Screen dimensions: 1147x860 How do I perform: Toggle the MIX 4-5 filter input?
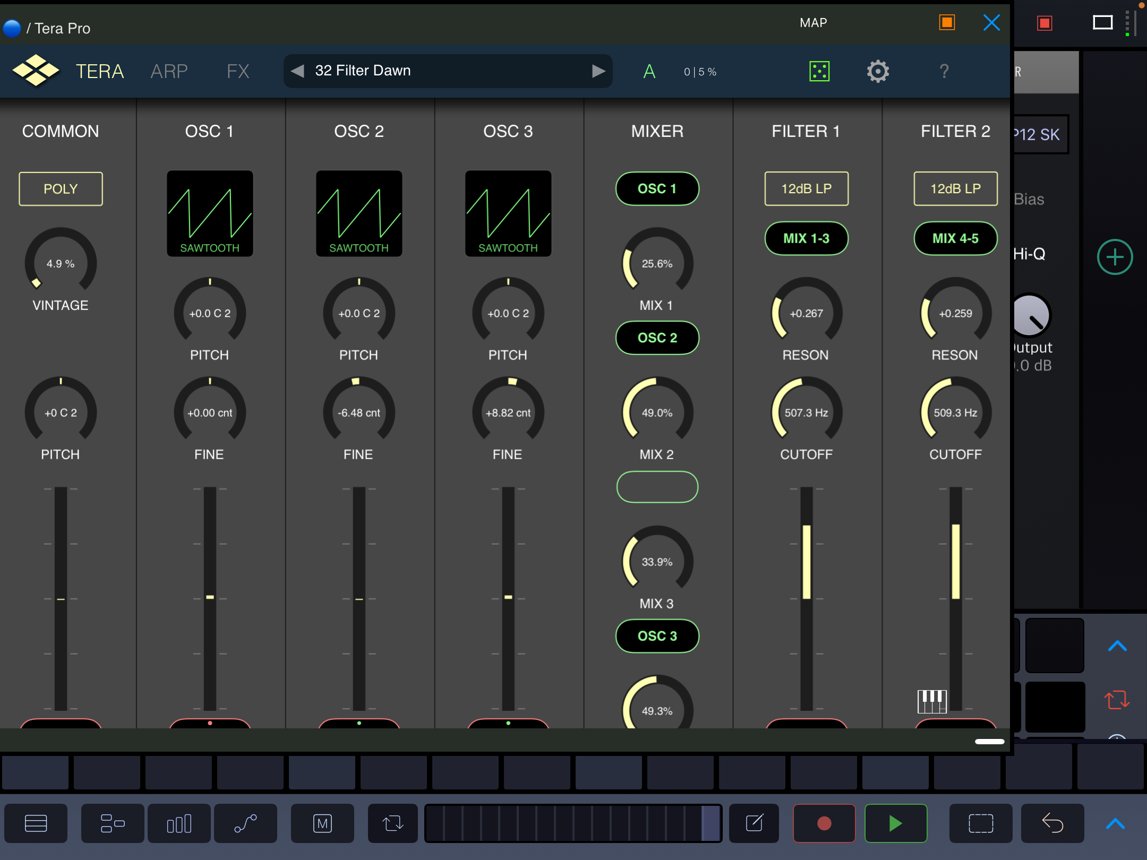point(956,238)
